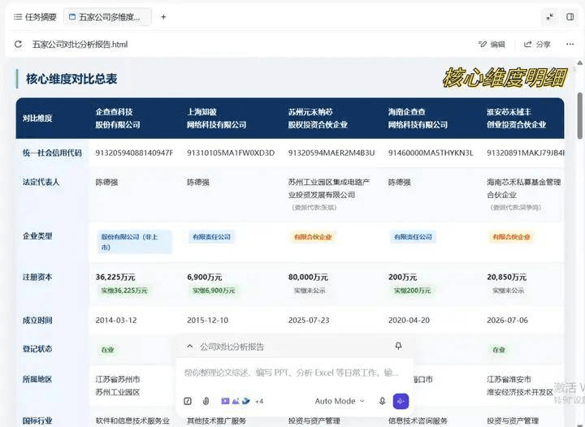
Task: Click the 36,225万元 registered capital value
Action: (x=115, y=277)
